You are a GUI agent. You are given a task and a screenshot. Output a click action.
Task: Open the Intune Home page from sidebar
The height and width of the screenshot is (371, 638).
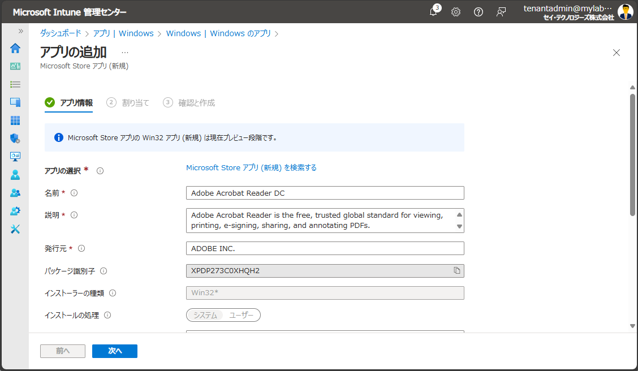coord(15,48)
